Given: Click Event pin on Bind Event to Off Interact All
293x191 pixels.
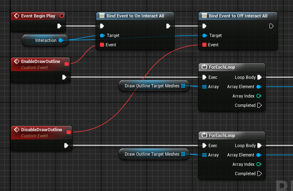Looking at the screenshot, I should [204, 45].
